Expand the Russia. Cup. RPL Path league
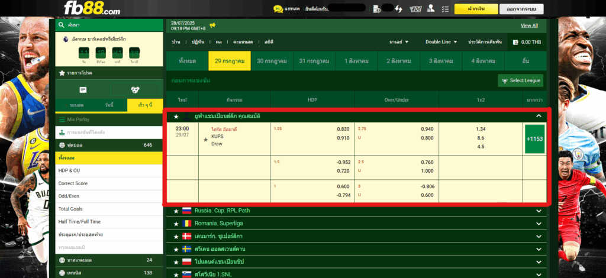This screenshot has height=278, width=606. [x=539, y=211]
